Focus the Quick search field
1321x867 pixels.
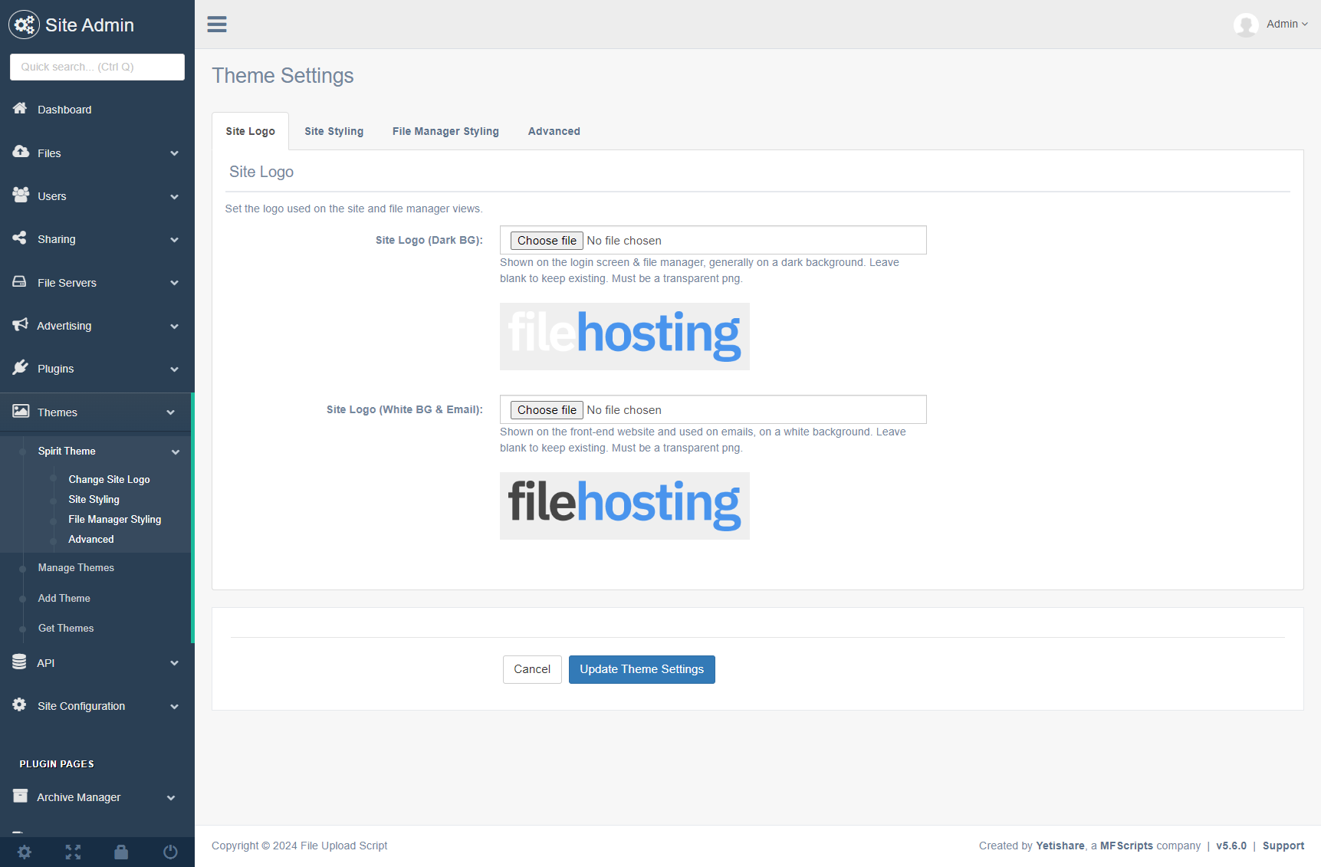pyautogui.click(x=97, y=67)
